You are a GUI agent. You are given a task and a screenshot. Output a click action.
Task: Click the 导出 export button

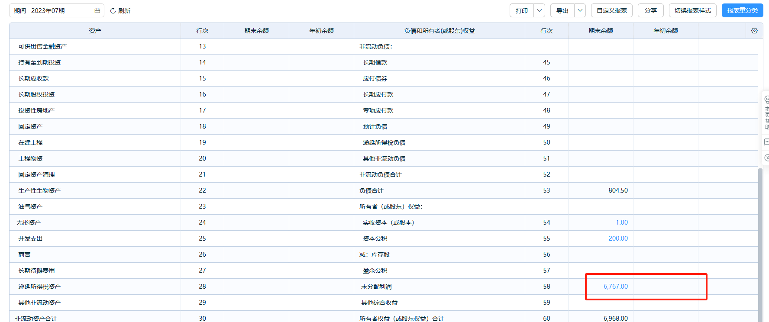click(562, 11)
